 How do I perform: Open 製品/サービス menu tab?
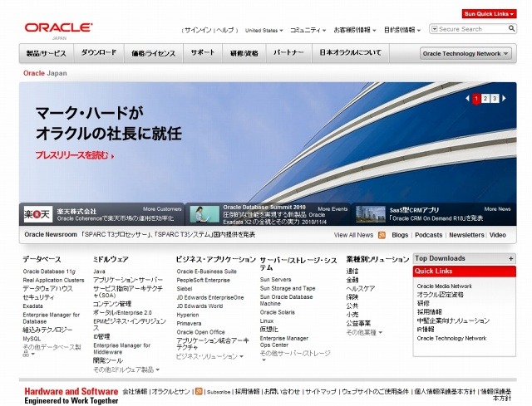(x=47, y=53)
